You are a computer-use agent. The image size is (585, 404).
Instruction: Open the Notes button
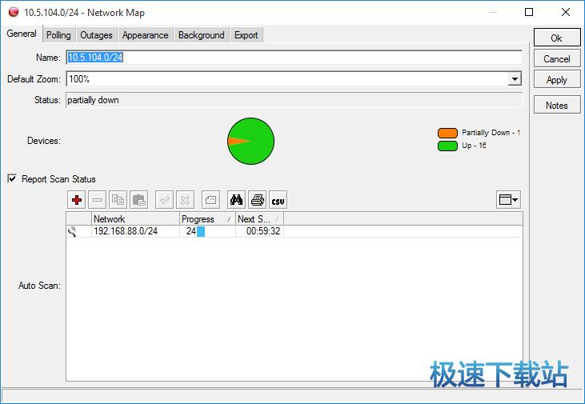coord(556,106)
